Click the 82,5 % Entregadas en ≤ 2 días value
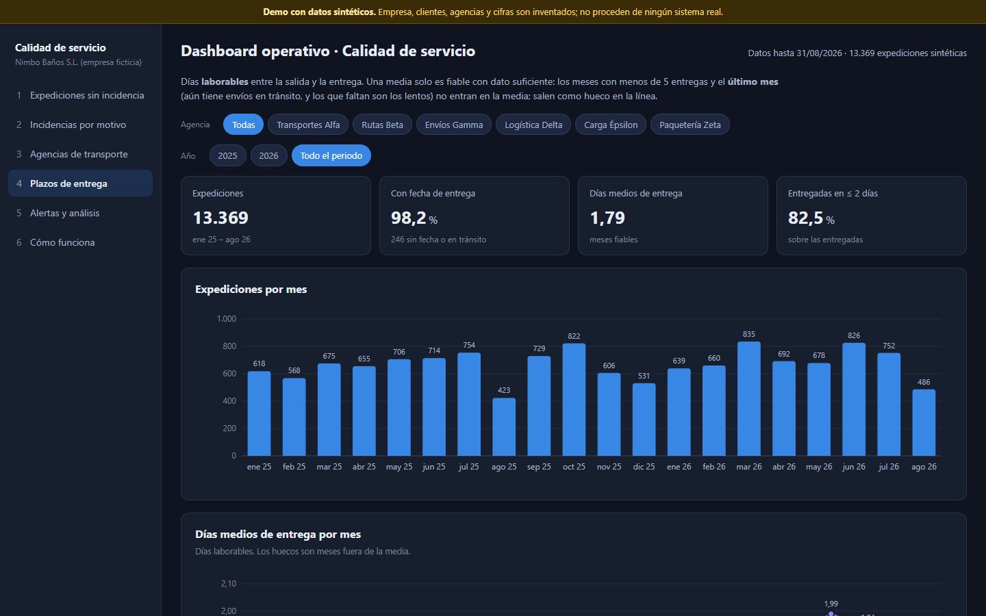 click(811, 218)
